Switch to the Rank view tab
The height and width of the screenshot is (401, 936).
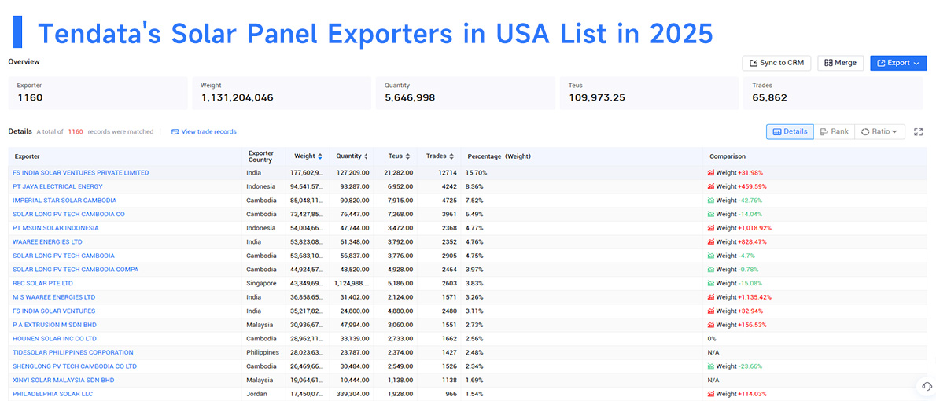click(x=834, y=132)
